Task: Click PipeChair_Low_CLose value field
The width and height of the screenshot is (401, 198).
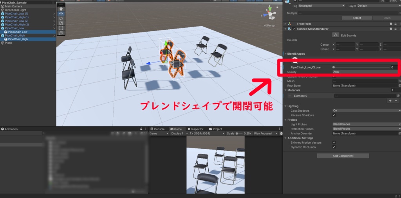Action: pyautogui.click(x=394, y=67)
